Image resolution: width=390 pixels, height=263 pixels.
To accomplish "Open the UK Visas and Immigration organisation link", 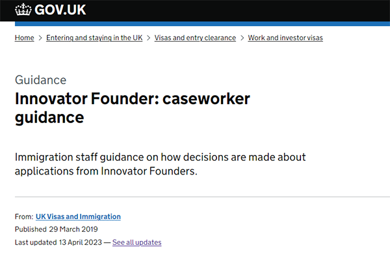I will click(x=78, y=217).
